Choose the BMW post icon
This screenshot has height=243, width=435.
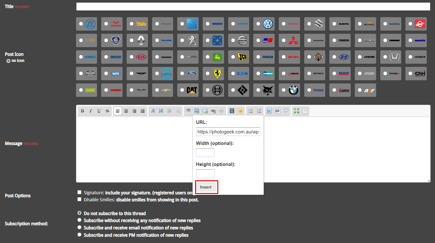[x=284, y=90]
